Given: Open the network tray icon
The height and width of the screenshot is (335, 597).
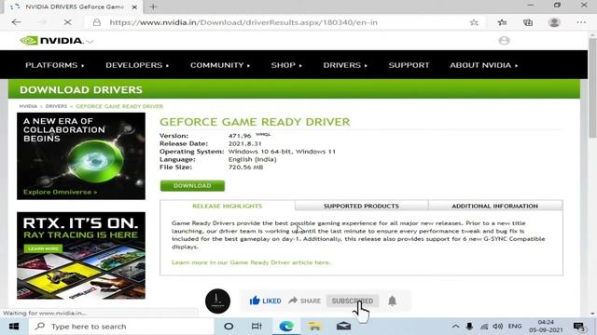Looking at the screenshot, I should [484, 327].
